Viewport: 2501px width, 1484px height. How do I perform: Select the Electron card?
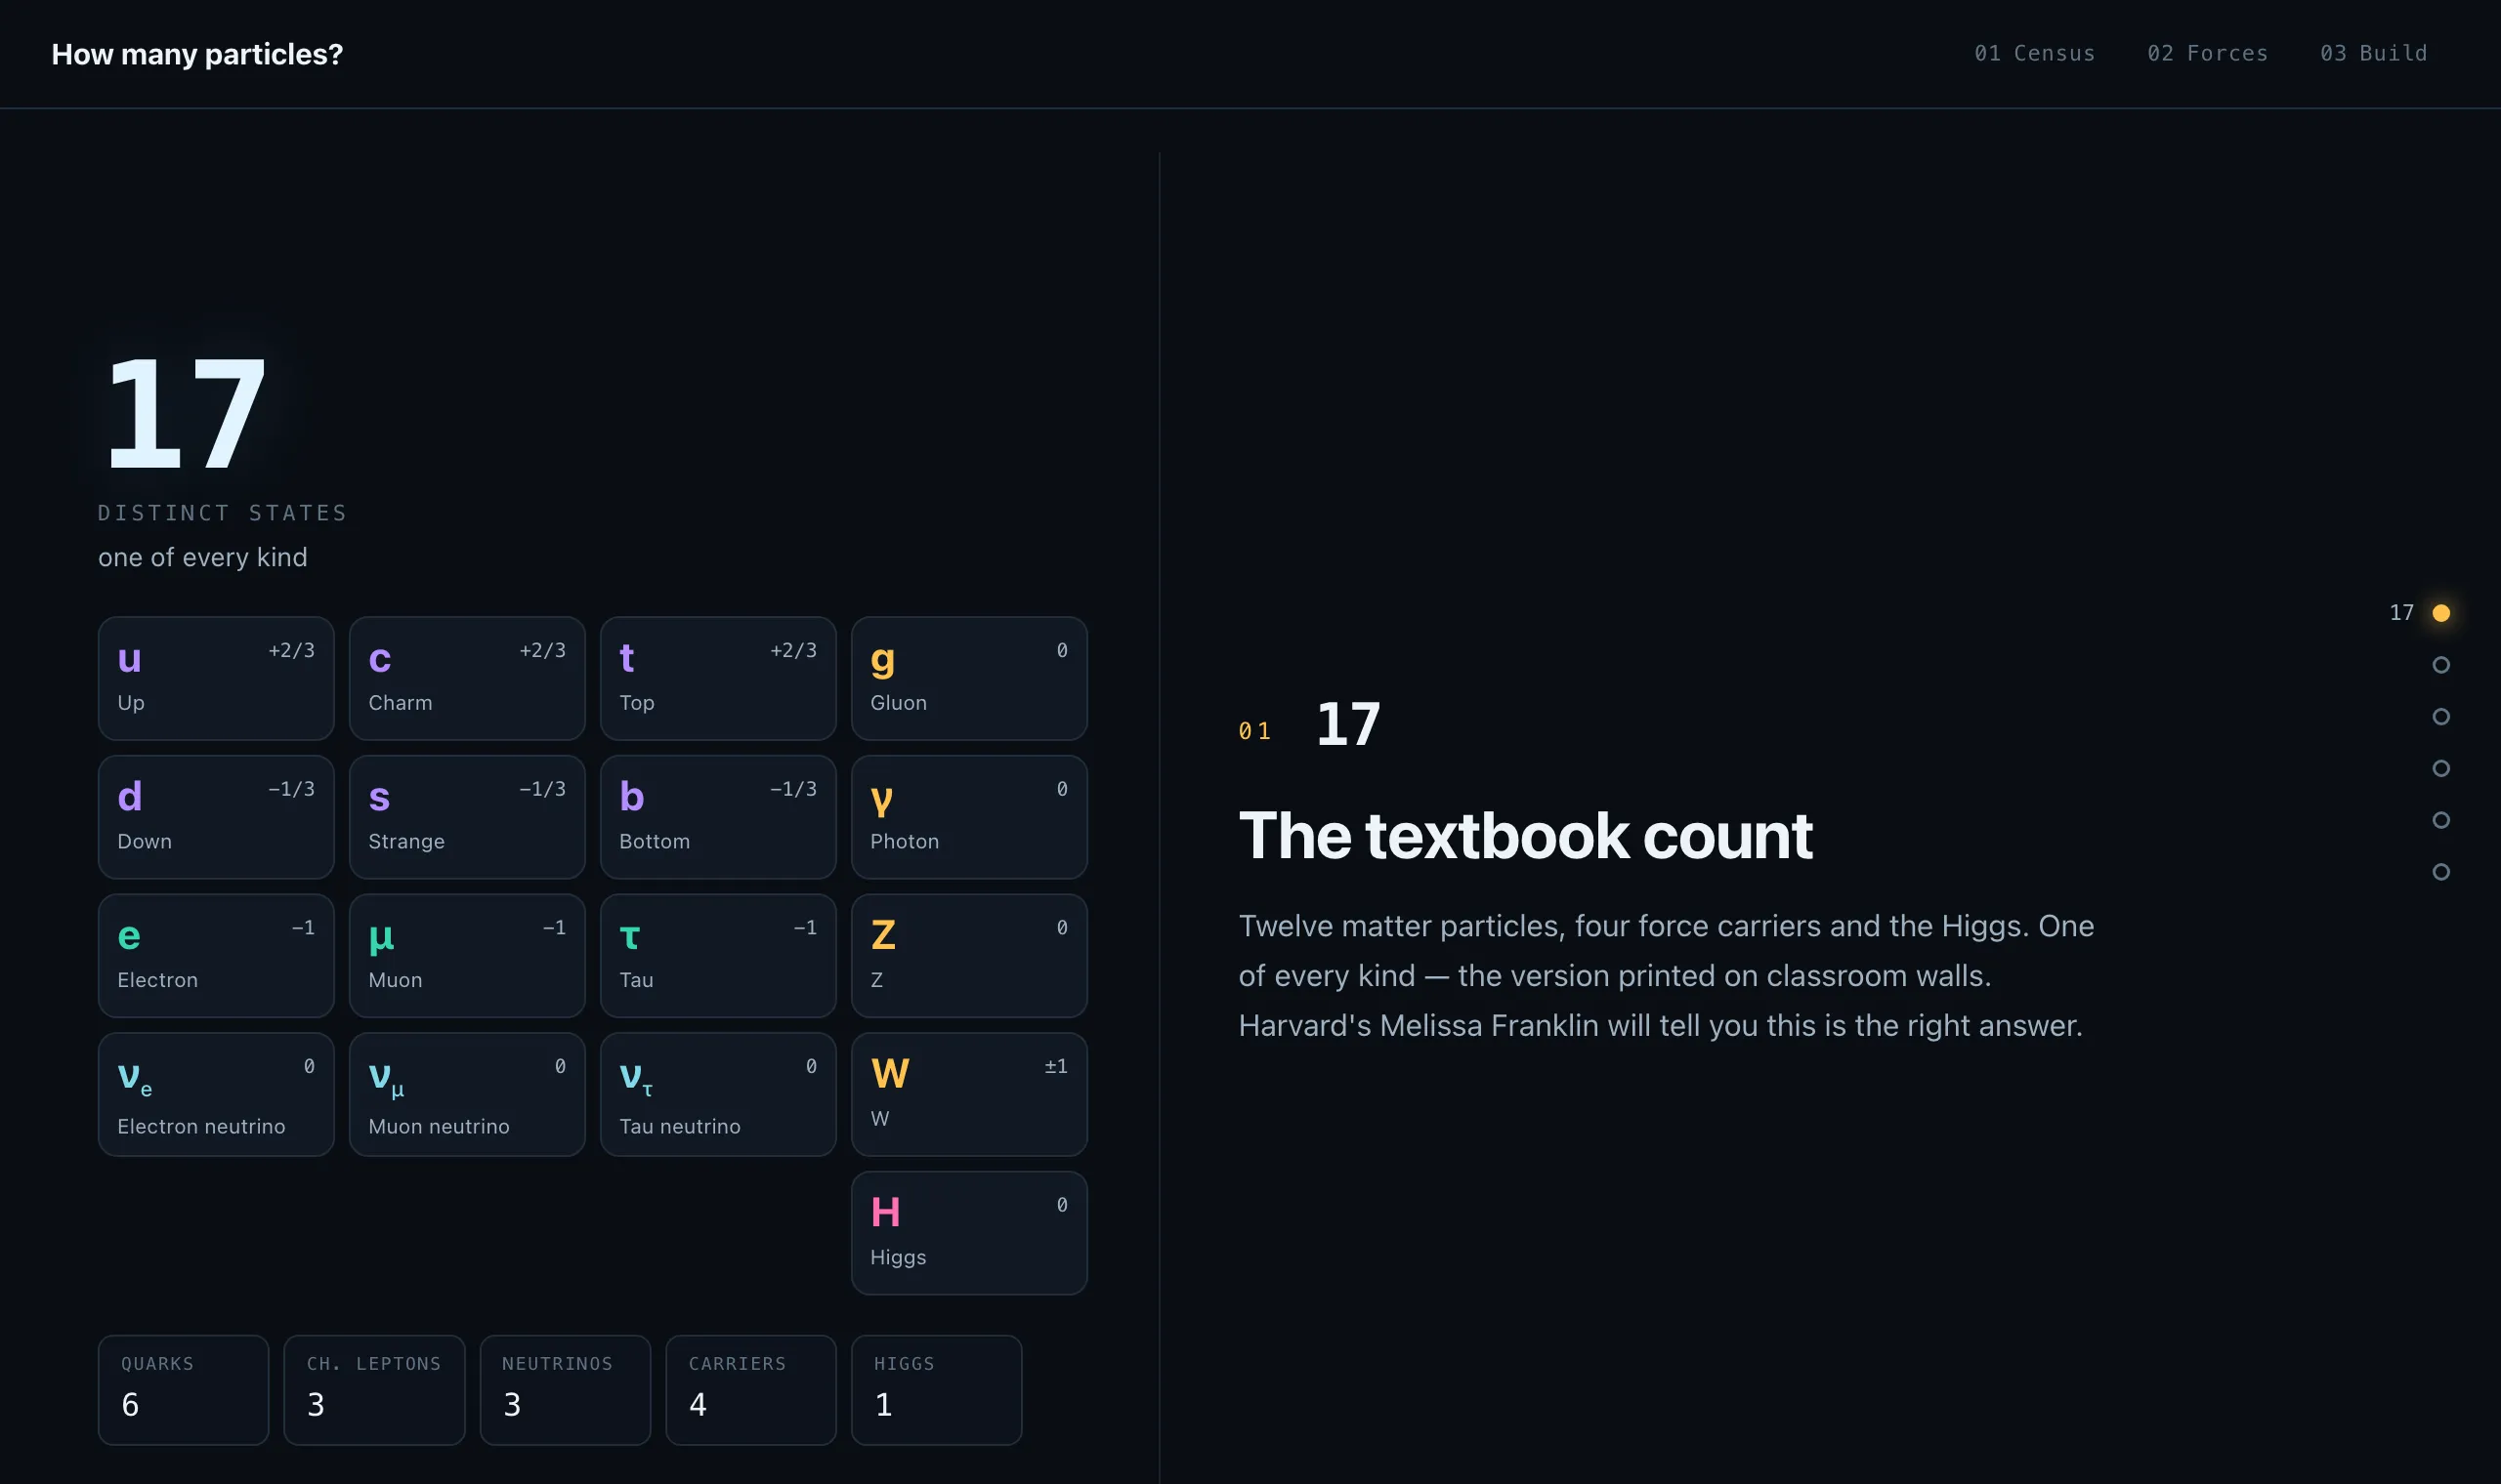pos(216,956)
